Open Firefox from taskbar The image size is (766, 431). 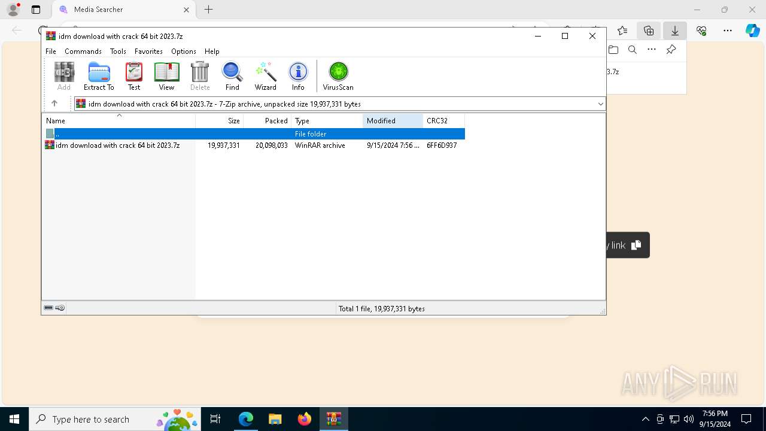click(304, 419)
